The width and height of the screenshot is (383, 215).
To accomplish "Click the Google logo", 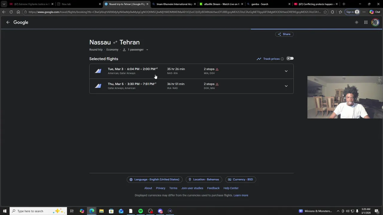I will point(21,22).
